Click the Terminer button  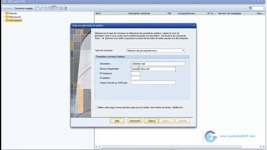(182, 121)
